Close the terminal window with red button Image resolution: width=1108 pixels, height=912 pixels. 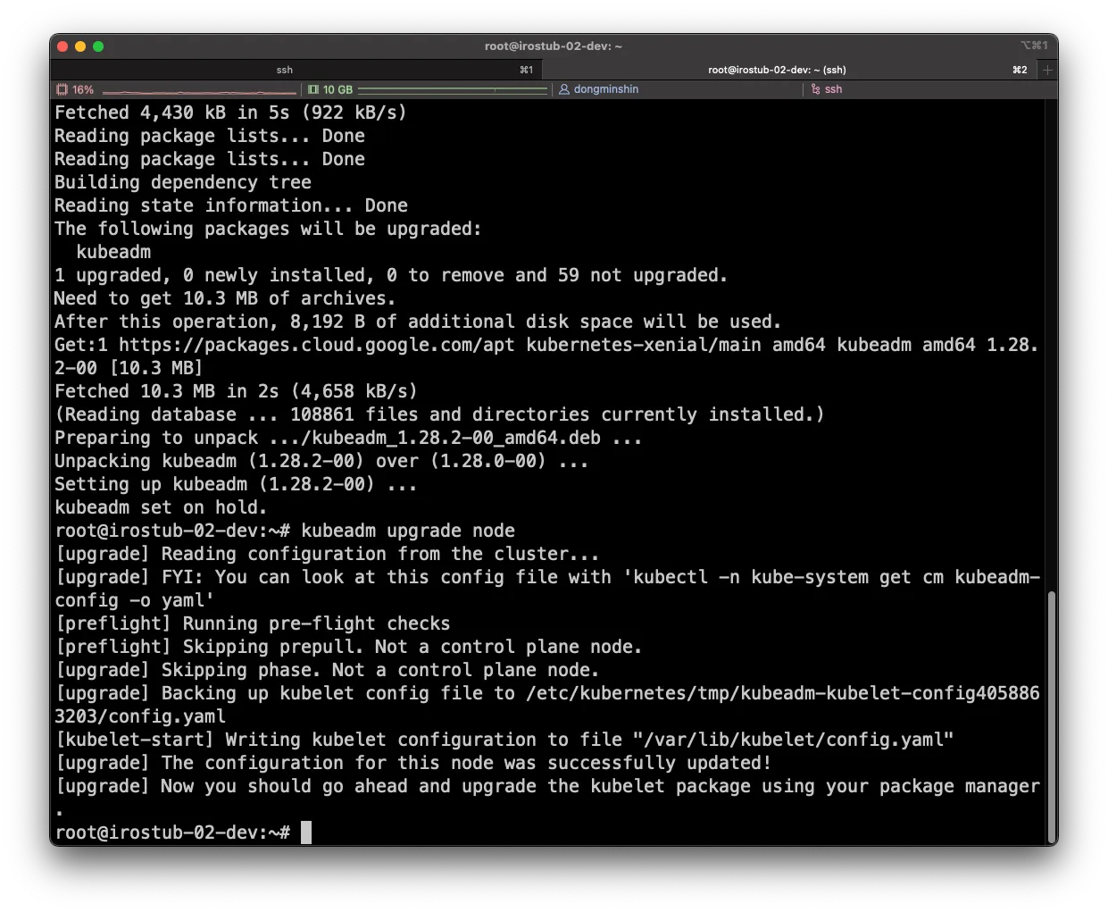point(62,46)
